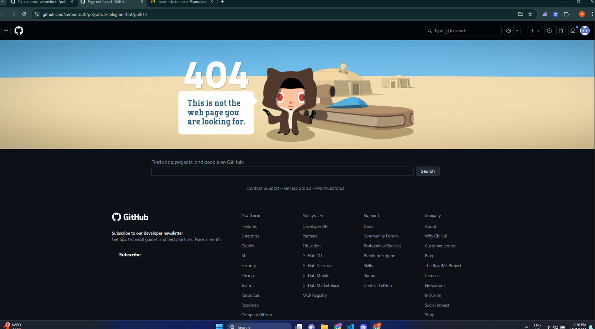Click the Search button below 404 image
The width and height of the screenshot is (595, 329).
tap(427, 171)
